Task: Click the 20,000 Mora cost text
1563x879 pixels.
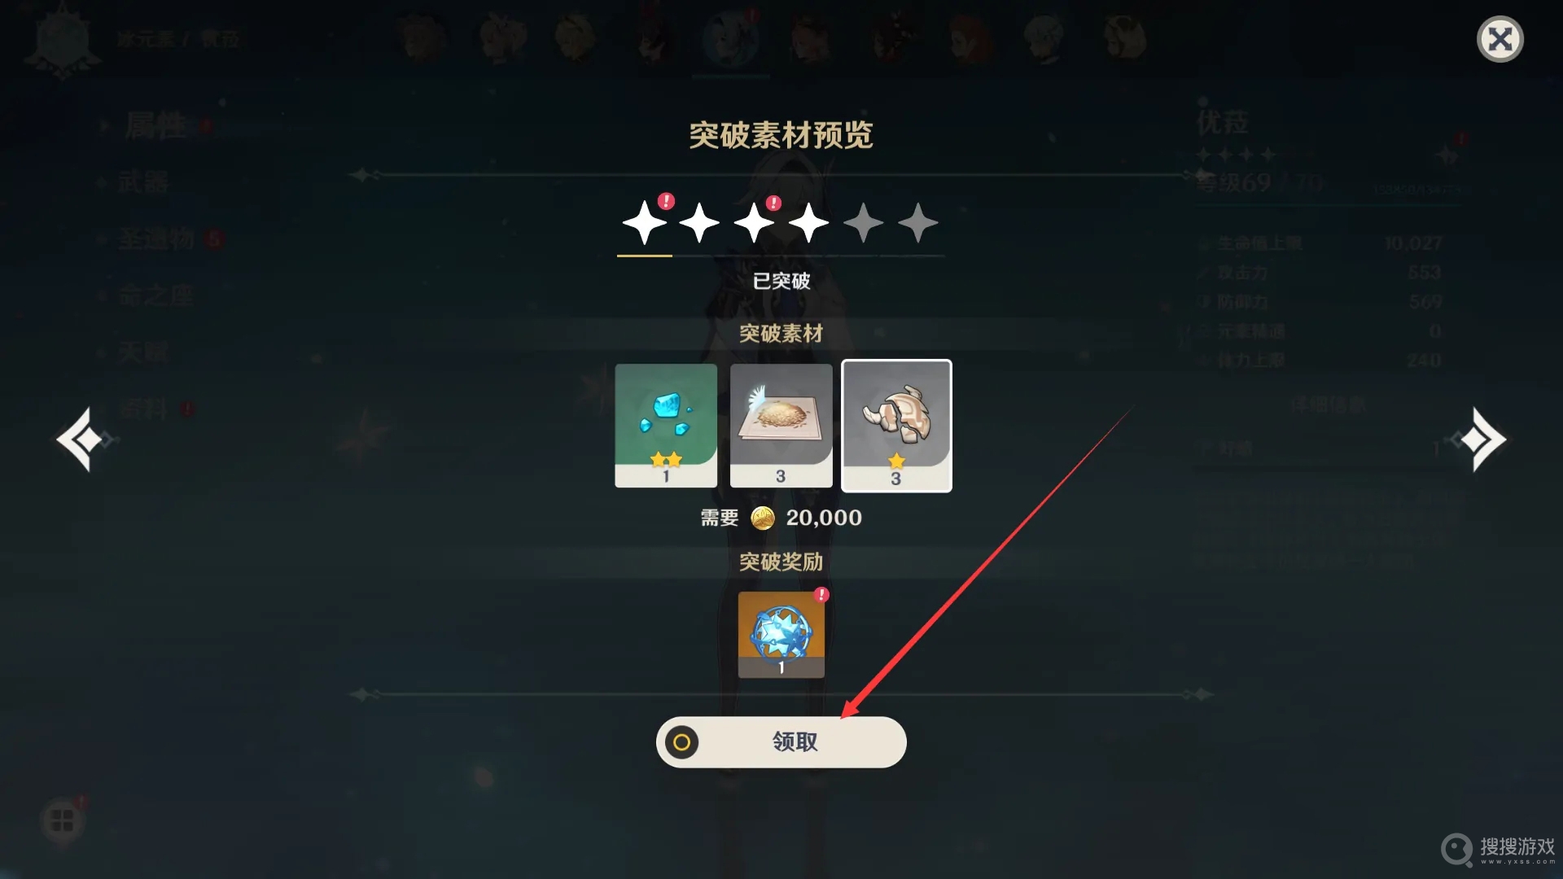Action: (x=824, y=518)
